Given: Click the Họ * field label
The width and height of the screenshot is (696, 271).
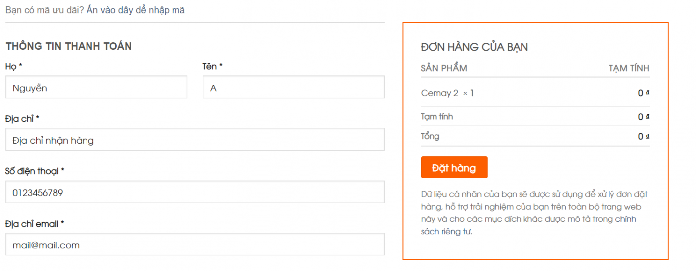Looking at the screenshot, I should click(x=14, y=66).
